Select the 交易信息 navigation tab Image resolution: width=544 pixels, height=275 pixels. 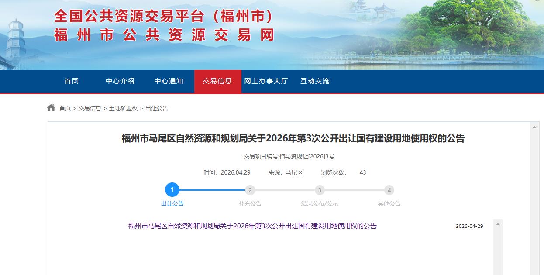(x=217, y=81)
